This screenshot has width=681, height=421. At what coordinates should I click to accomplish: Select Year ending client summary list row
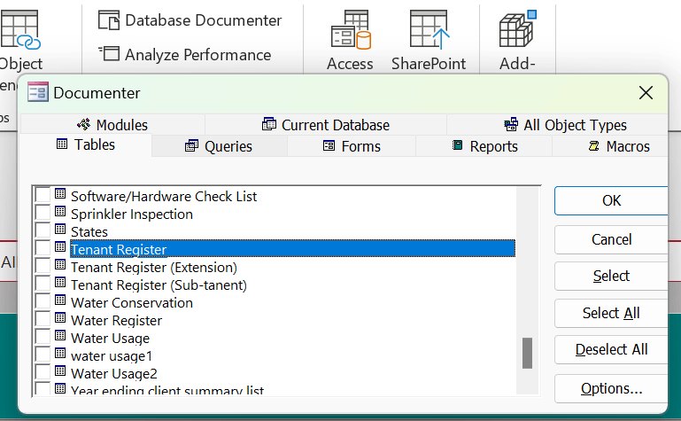[x=167, y=390]
